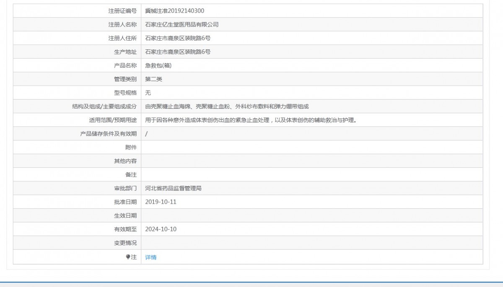The width and height of the screenshot is (503, 287).
Task: Click the approval date 2019-10-11
Action: pyautogui.click(x=161, y=202)
